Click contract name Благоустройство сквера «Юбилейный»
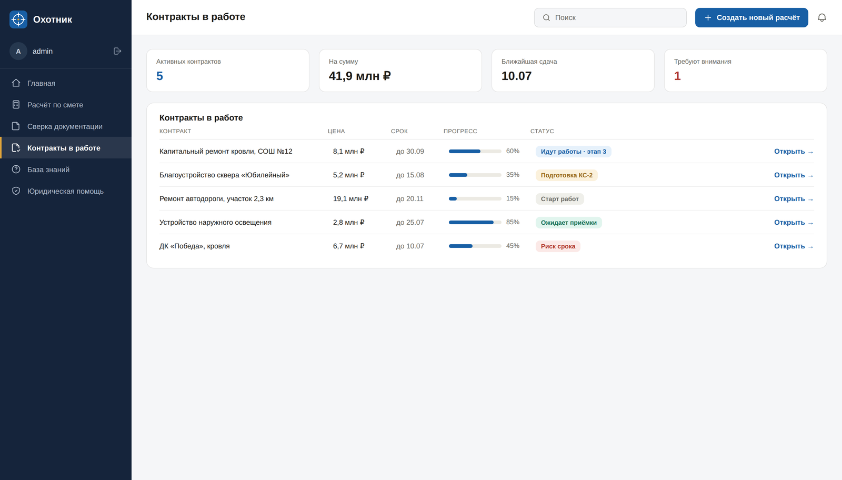842x480 pixels. pyautogui.click(x=224, y=175)
